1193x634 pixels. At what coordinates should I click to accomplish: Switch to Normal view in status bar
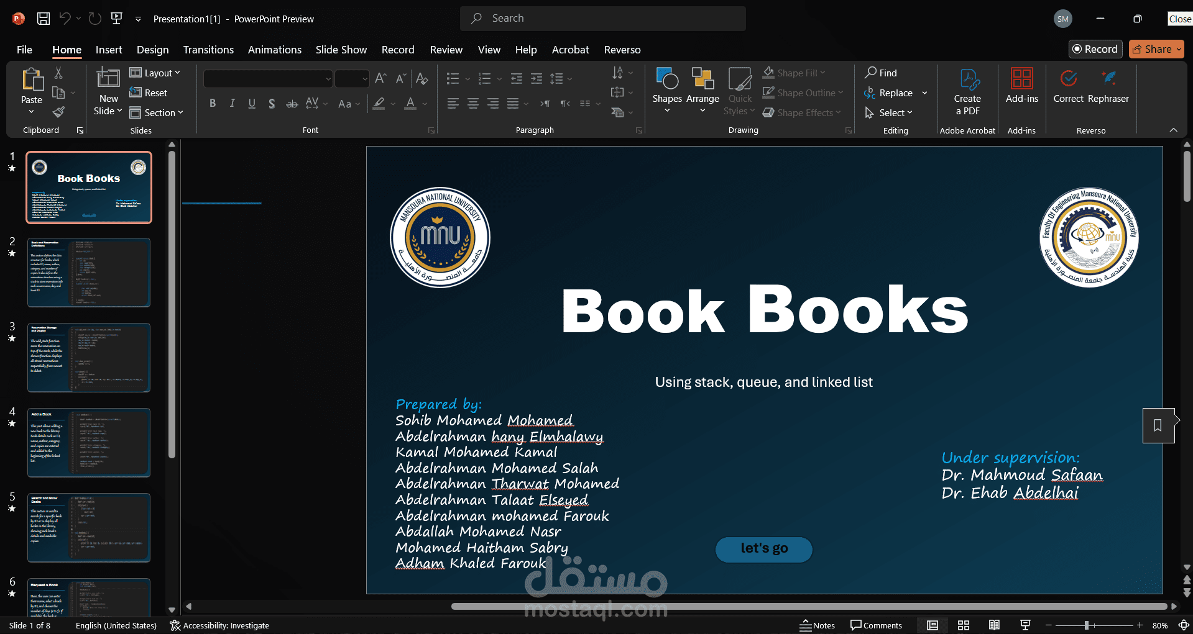pyautogui.click(x=933, y=625)
